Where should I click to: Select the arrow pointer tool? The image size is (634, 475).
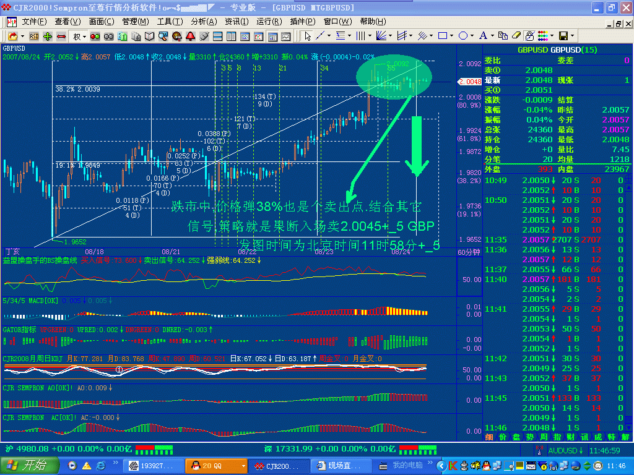(x=308, y=36)
